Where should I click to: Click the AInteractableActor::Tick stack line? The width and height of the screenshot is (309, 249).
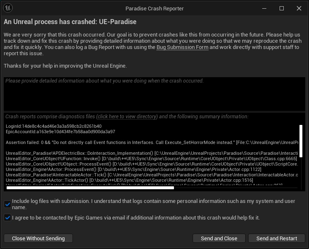point(152,175)
